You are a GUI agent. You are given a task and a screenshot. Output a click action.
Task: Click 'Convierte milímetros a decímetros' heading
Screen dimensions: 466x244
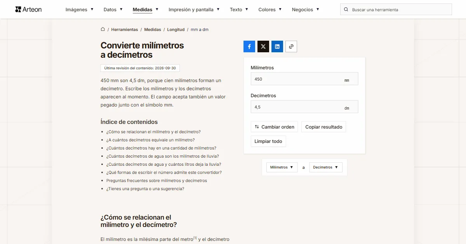(142, 50)
